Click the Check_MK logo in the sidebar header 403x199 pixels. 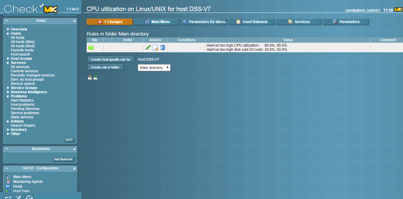click(31, 8)
